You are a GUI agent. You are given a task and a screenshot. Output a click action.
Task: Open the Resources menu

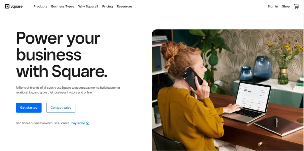point(125,7)
